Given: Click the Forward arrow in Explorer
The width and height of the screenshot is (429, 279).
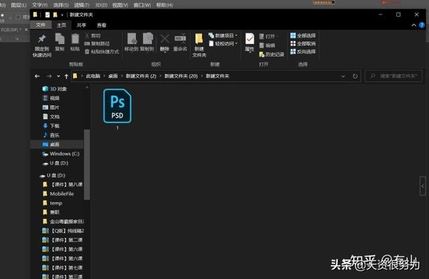Looking at the screenshot, I should pyautogui.click(x=49, y=76).
